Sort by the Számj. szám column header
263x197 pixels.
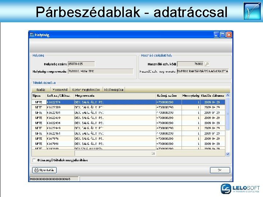click(x=169, y=96)
